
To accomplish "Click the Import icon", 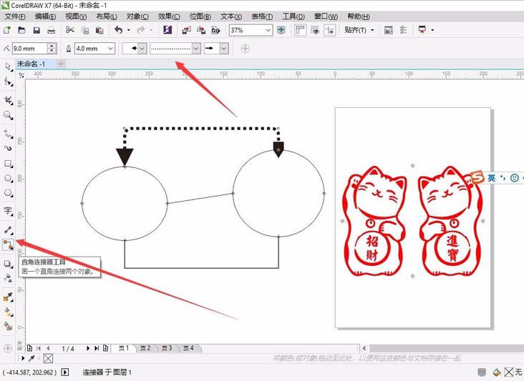I will [x=186, y=30].
